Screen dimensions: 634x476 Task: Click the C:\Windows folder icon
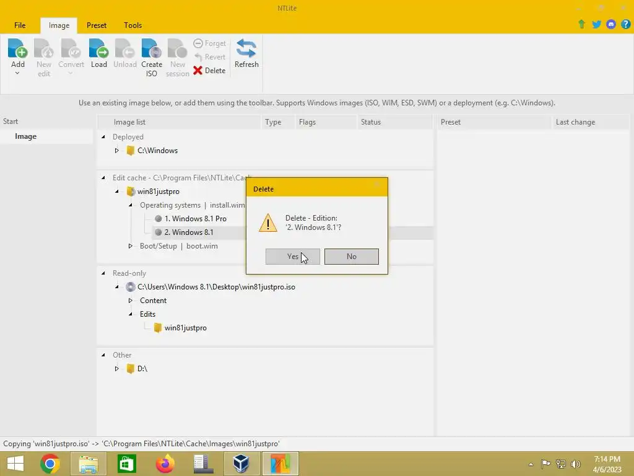coord(130,151)
